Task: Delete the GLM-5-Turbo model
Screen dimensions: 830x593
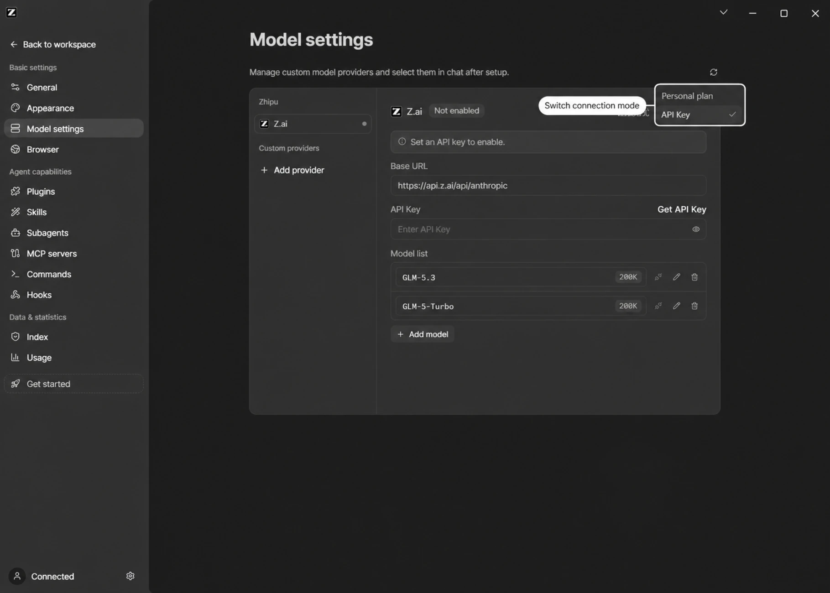Action: 694,306
